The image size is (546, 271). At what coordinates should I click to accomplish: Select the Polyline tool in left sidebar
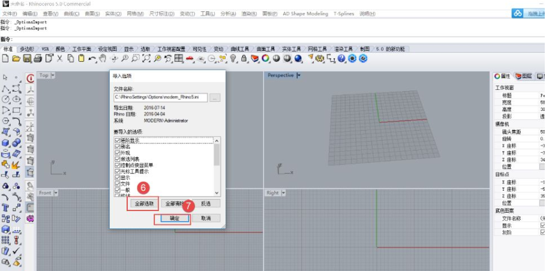click(x=5, y=88)
